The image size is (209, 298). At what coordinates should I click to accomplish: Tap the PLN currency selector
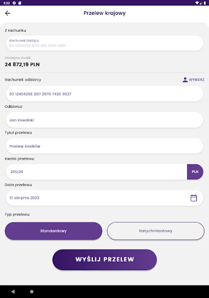tap(195, 172)
